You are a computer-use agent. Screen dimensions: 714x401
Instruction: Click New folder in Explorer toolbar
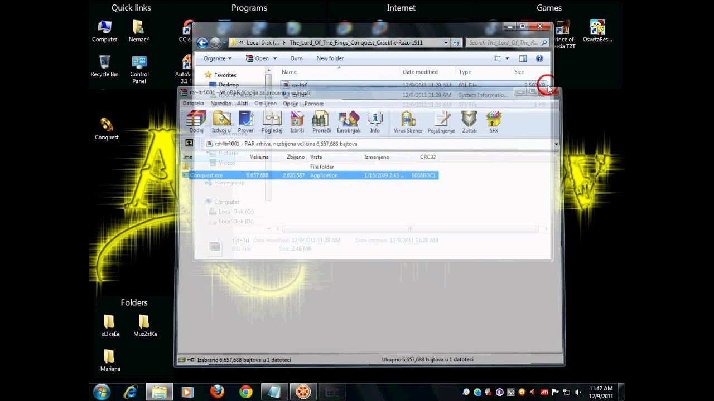click(x=330, y=58)
